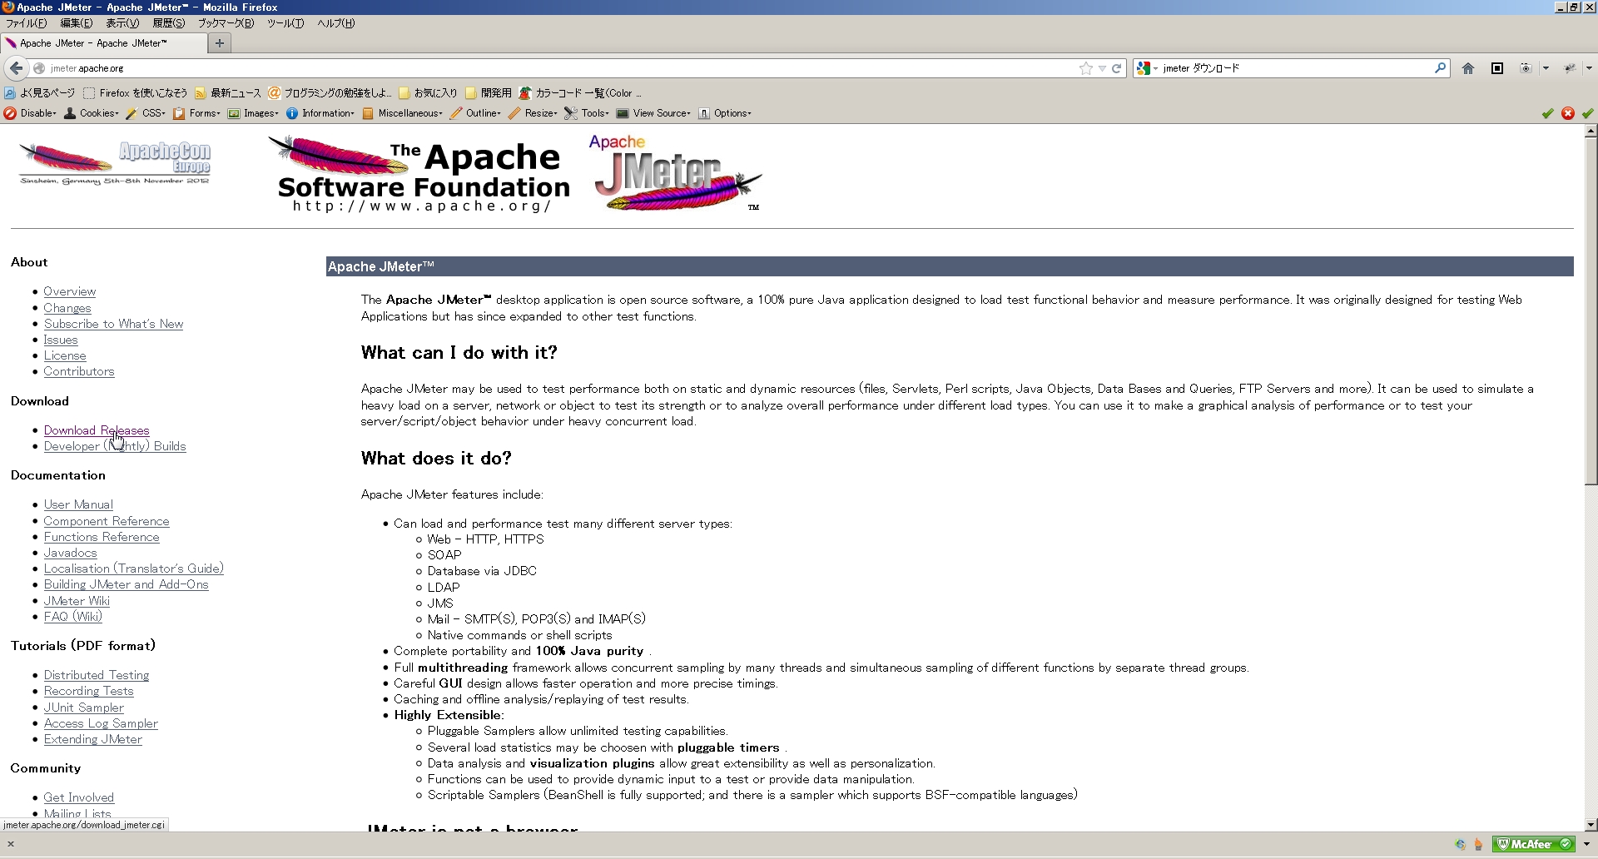Click the search magnifier icon in search box

coord(1440,68)
